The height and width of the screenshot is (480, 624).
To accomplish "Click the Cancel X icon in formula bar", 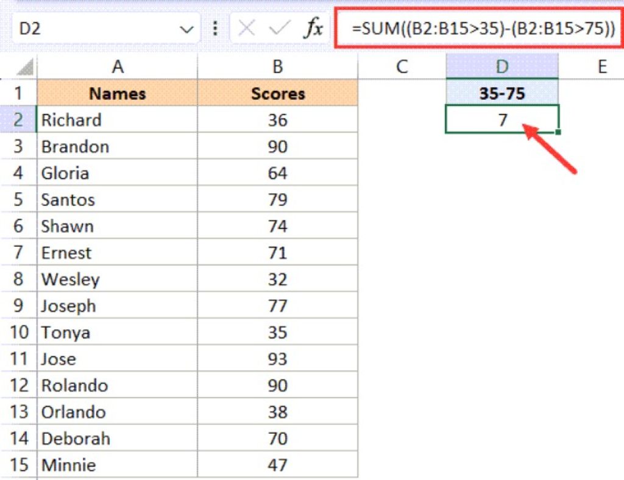I will [247, 29].
